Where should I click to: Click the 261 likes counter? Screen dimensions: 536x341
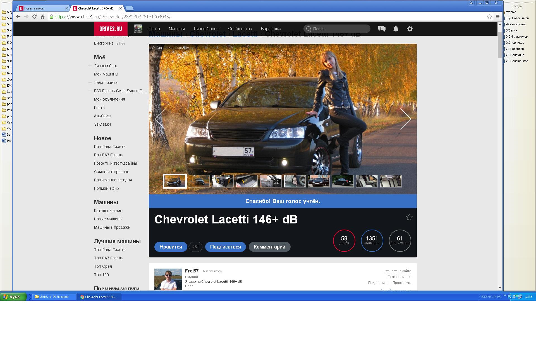coord(195,247)
